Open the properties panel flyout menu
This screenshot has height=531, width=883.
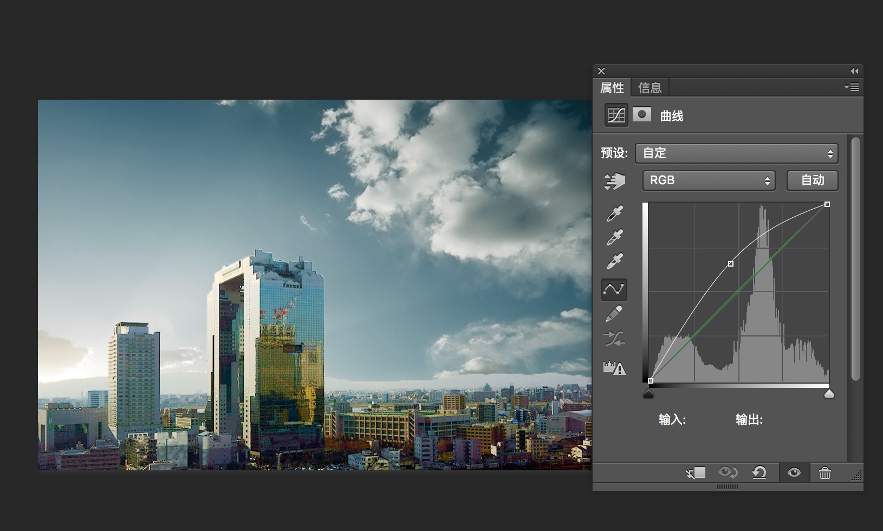[x=852, y=87]
